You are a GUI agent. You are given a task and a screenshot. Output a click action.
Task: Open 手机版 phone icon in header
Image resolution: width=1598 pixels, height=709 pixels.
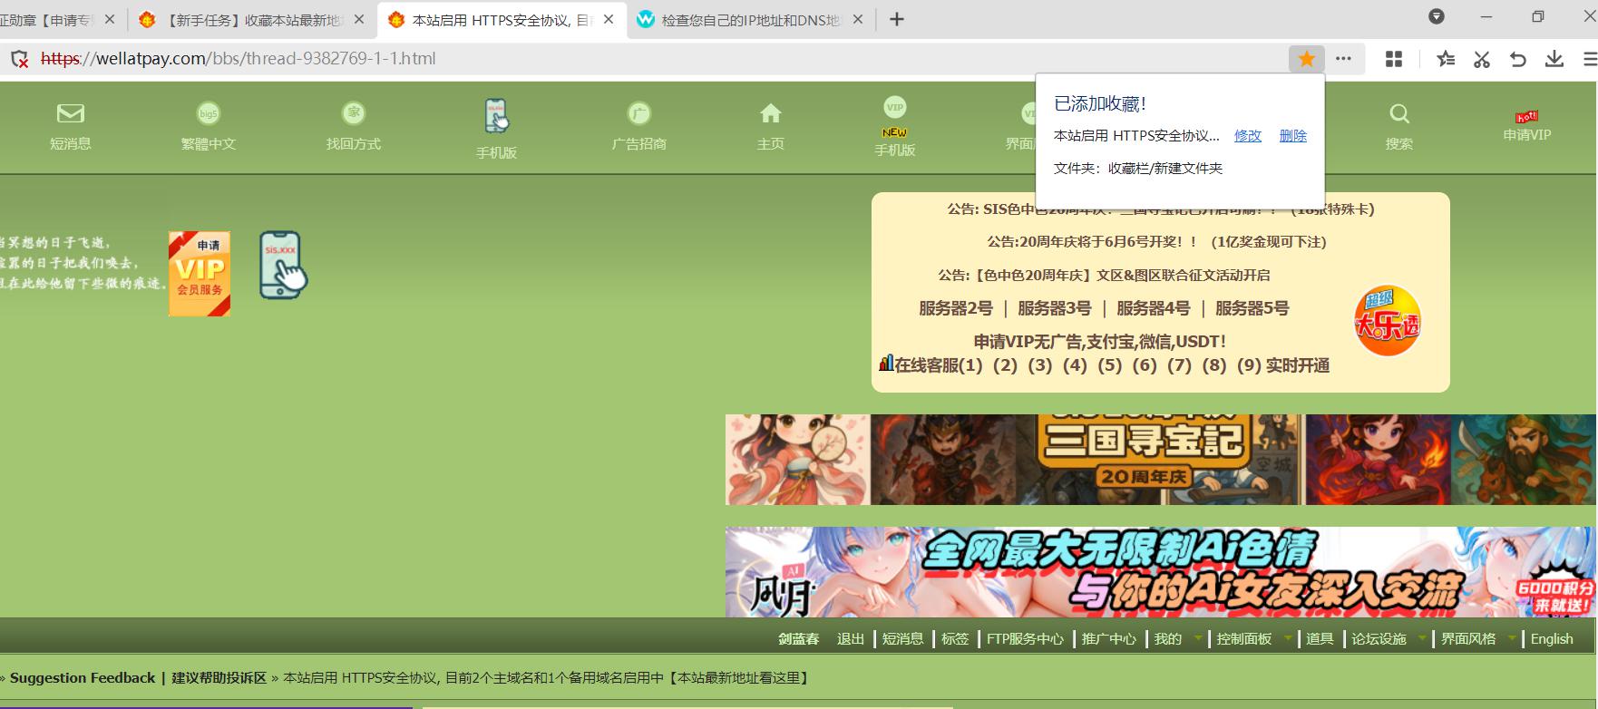click(x=496, y=116)
